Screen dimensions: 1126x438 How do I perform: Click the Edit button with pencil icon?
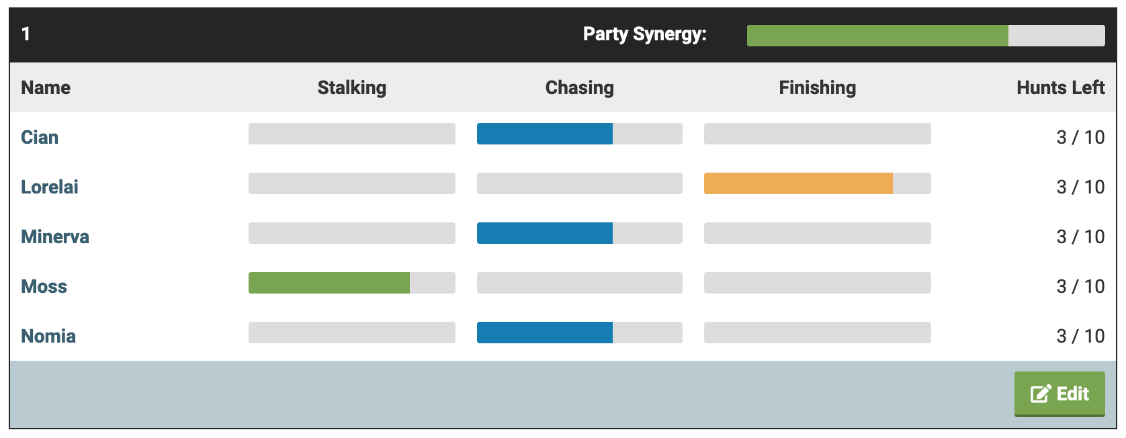coord(1059,394)
